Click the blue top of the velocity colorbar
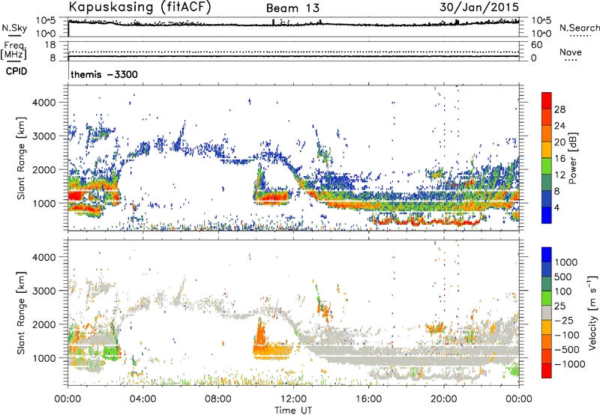 [547, 255]
